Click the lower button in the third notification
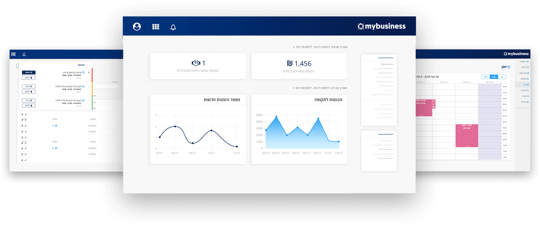 29,105
